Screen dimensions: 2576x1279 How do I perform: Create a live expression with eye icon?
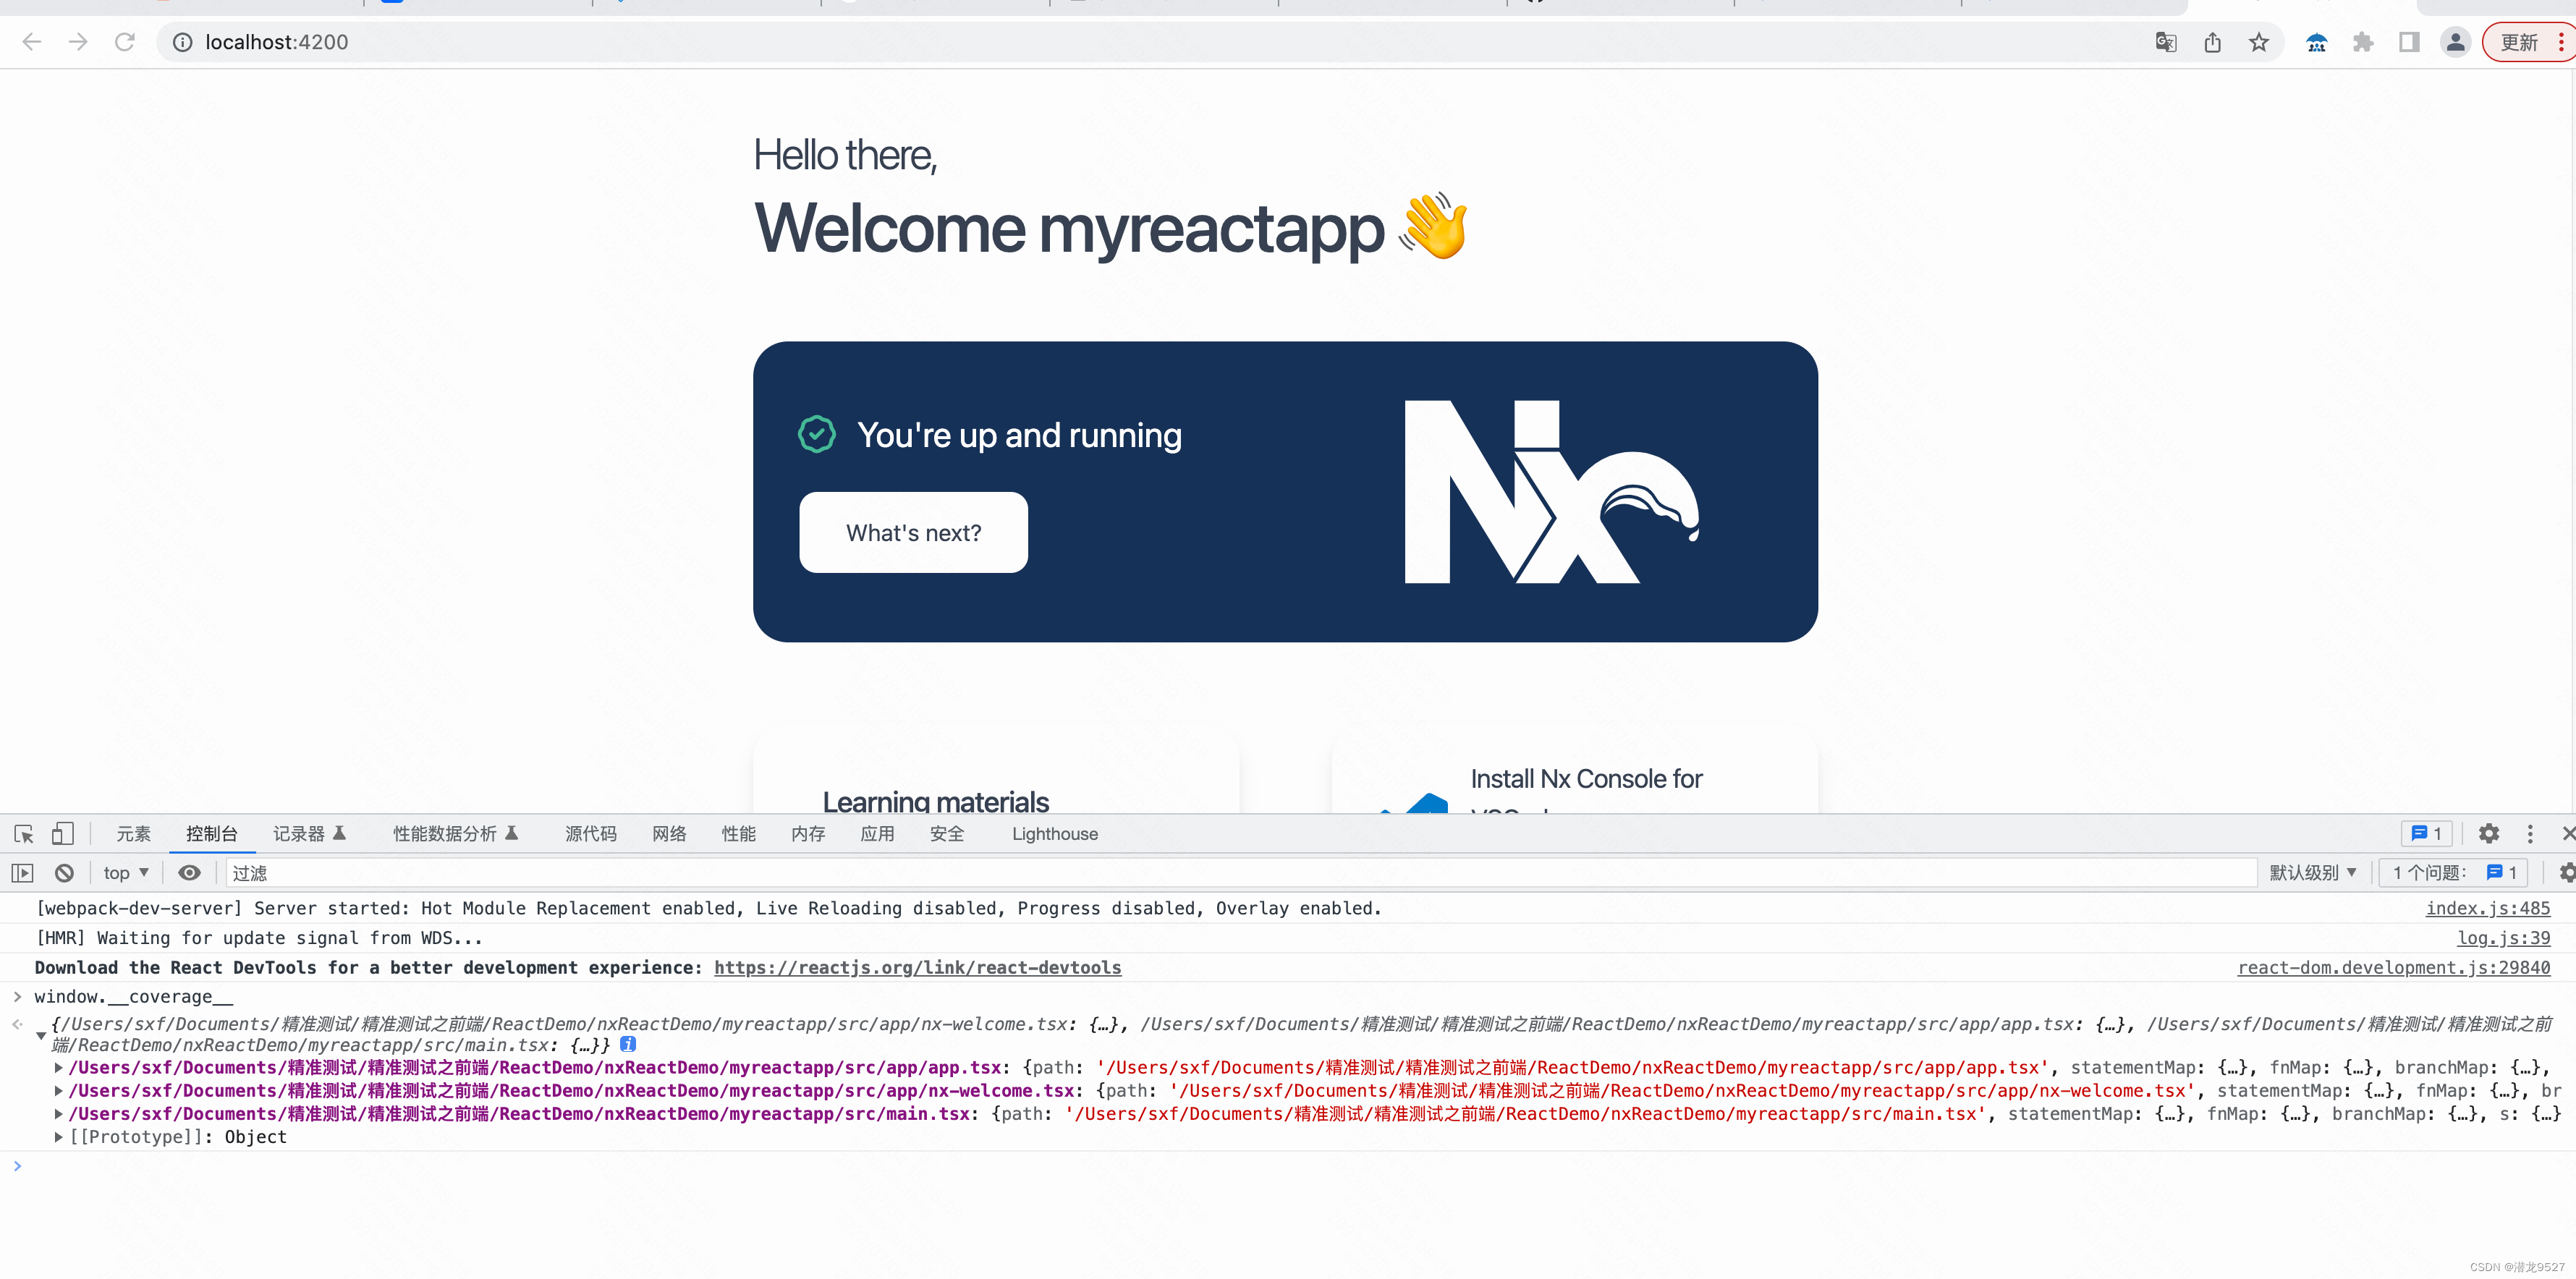click(x=189, y=872)
